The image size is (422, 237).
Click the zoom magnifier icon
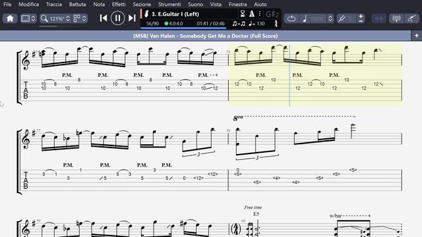44,18
